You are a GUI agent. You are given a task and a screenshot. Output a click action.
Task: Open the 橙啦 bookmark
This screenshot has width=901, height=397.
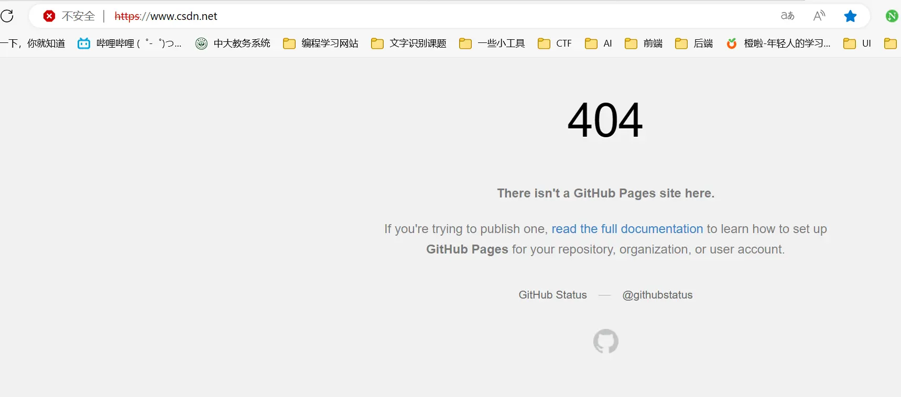[x=778, y=43]
